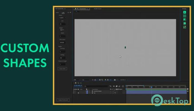Screen dimensions: 194x111
Task: Click the label colour swatch of bg layer
Action: (87, 93)
